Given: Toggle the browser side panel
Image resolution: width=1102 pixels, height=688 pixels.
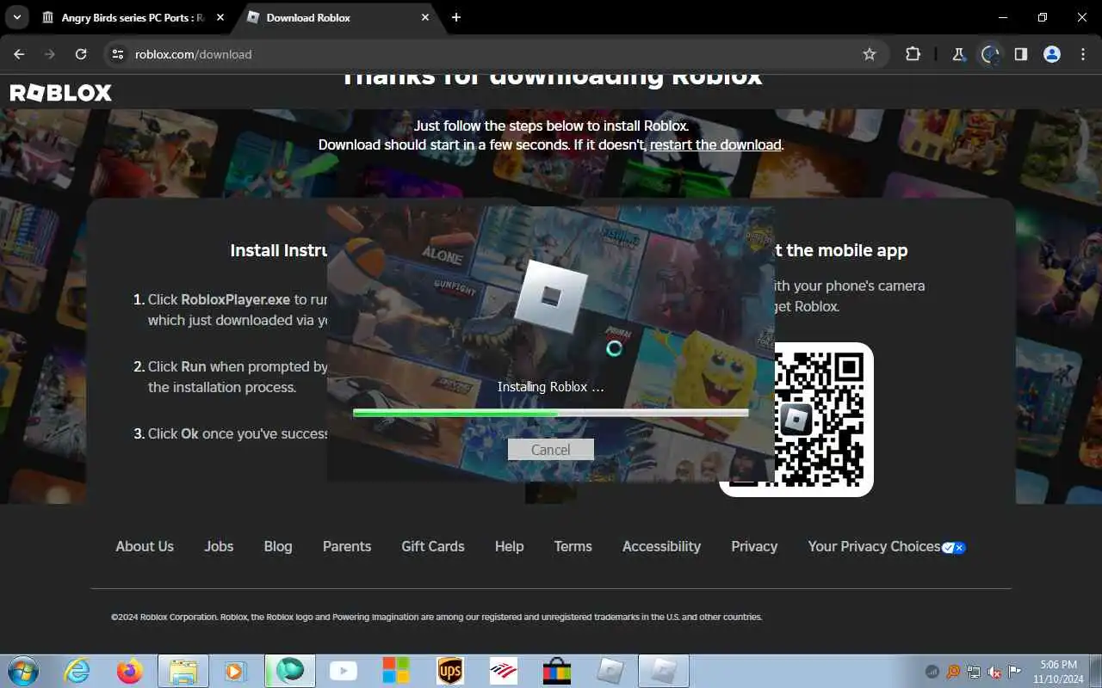Looking at the screenshot, I should (x=1020, y=54).
